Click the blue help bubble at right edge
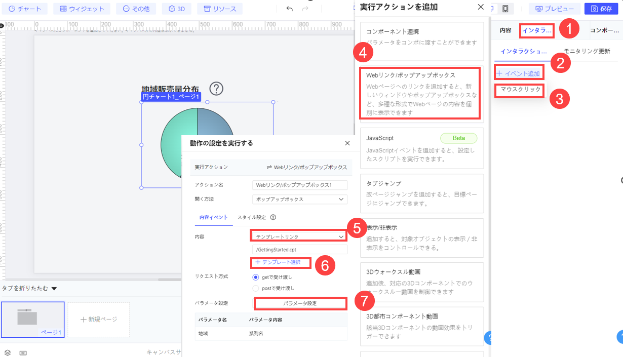 (x=619, y=337)
